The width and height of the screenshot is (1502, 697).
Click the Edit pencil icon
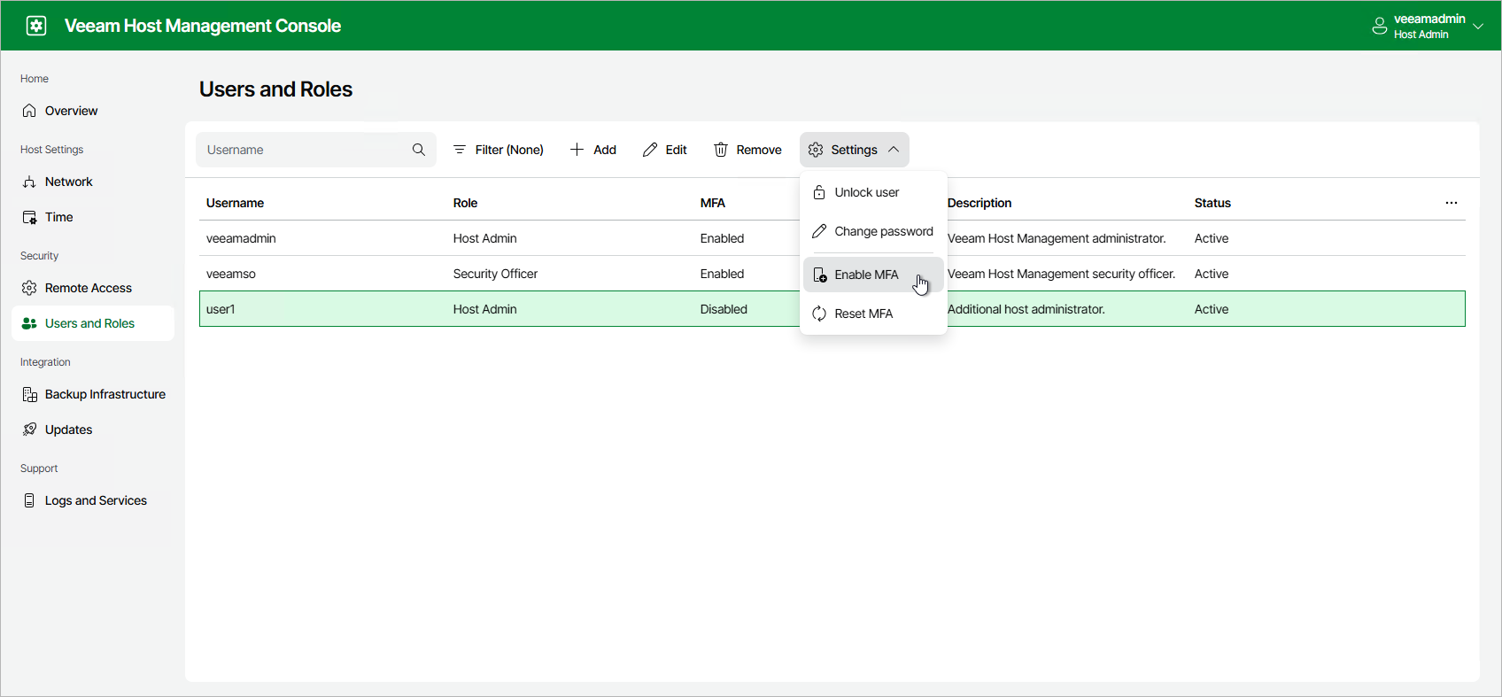click(x=650, y=150)
